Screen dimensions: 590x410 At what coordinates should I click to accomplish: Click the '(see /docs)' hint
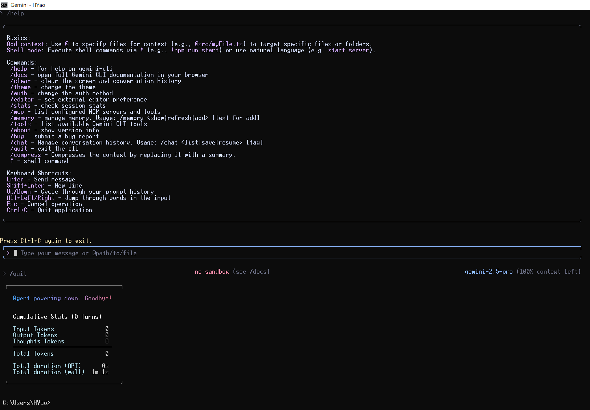(251, 272)
